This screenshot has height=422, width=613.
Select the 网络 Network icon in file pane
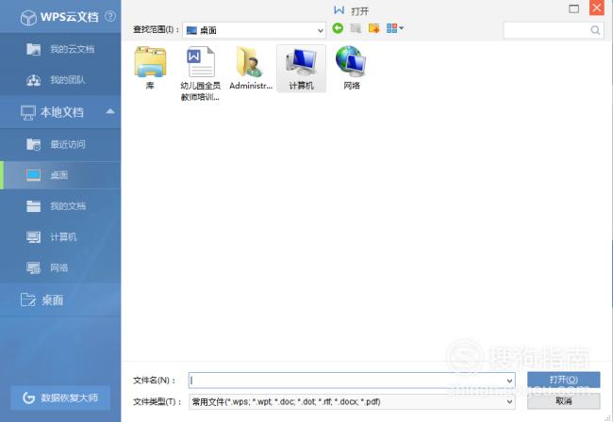[x=351, y=69]
